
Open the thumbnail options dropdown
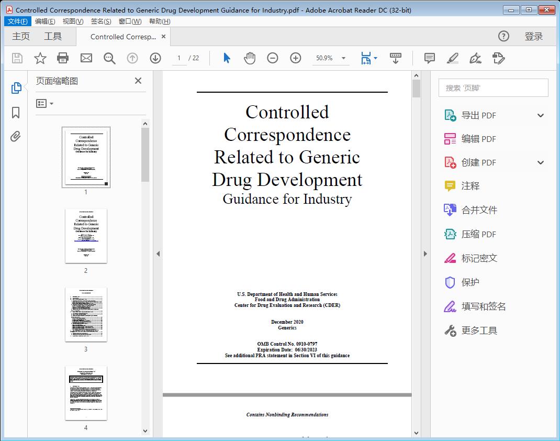click(x=44, y=103)
